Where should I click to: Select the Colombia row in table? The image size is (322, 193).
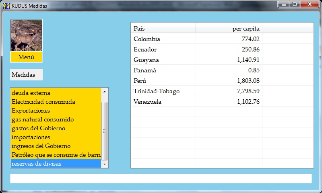(196, 39)
